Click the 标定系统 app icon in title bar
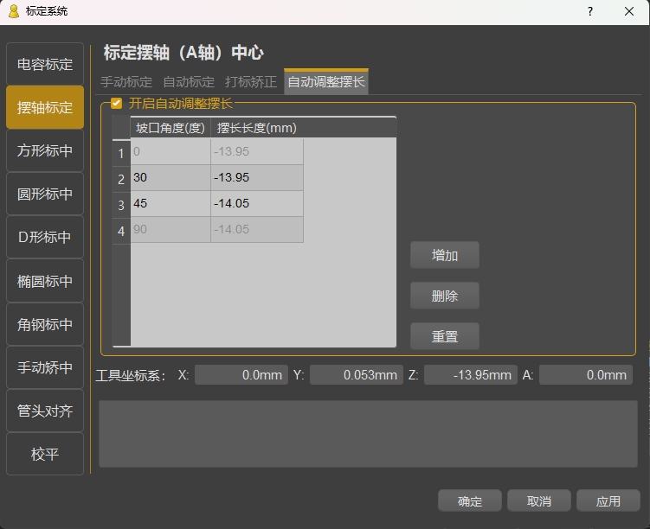The height and width of the screenshot is (529, 650). [x=14, y=11]
